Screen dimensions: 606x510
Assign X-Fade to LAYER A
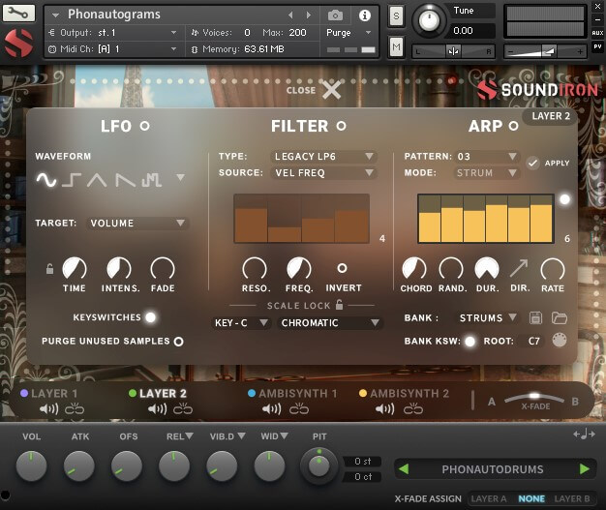pos(489,498)
